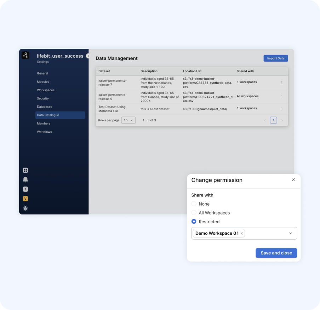Click the '1 - 3 of 3' count
This screenshot has height=310, width=320.
pyautogui.click(x=149, y=120)
